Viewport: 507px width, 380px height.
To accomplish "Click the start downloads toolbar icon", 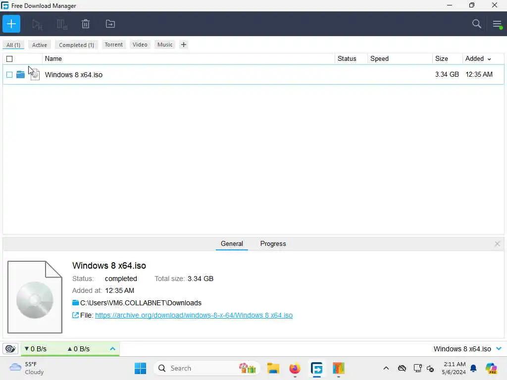I will 37,24.
